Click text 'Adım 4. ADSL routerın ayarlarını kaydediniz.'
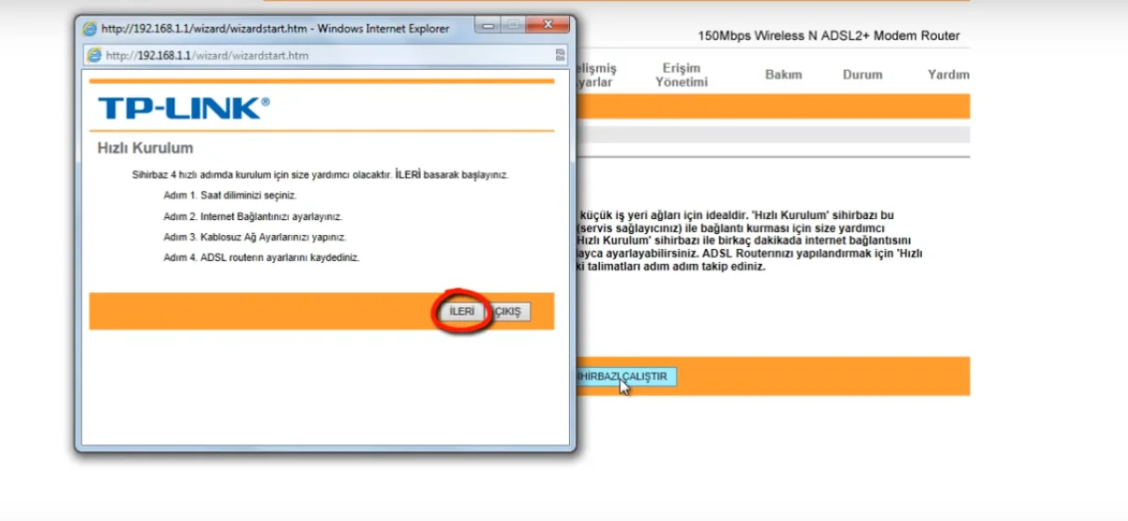This screenshot has height=521, width=1128. click(x=262, y=257)
